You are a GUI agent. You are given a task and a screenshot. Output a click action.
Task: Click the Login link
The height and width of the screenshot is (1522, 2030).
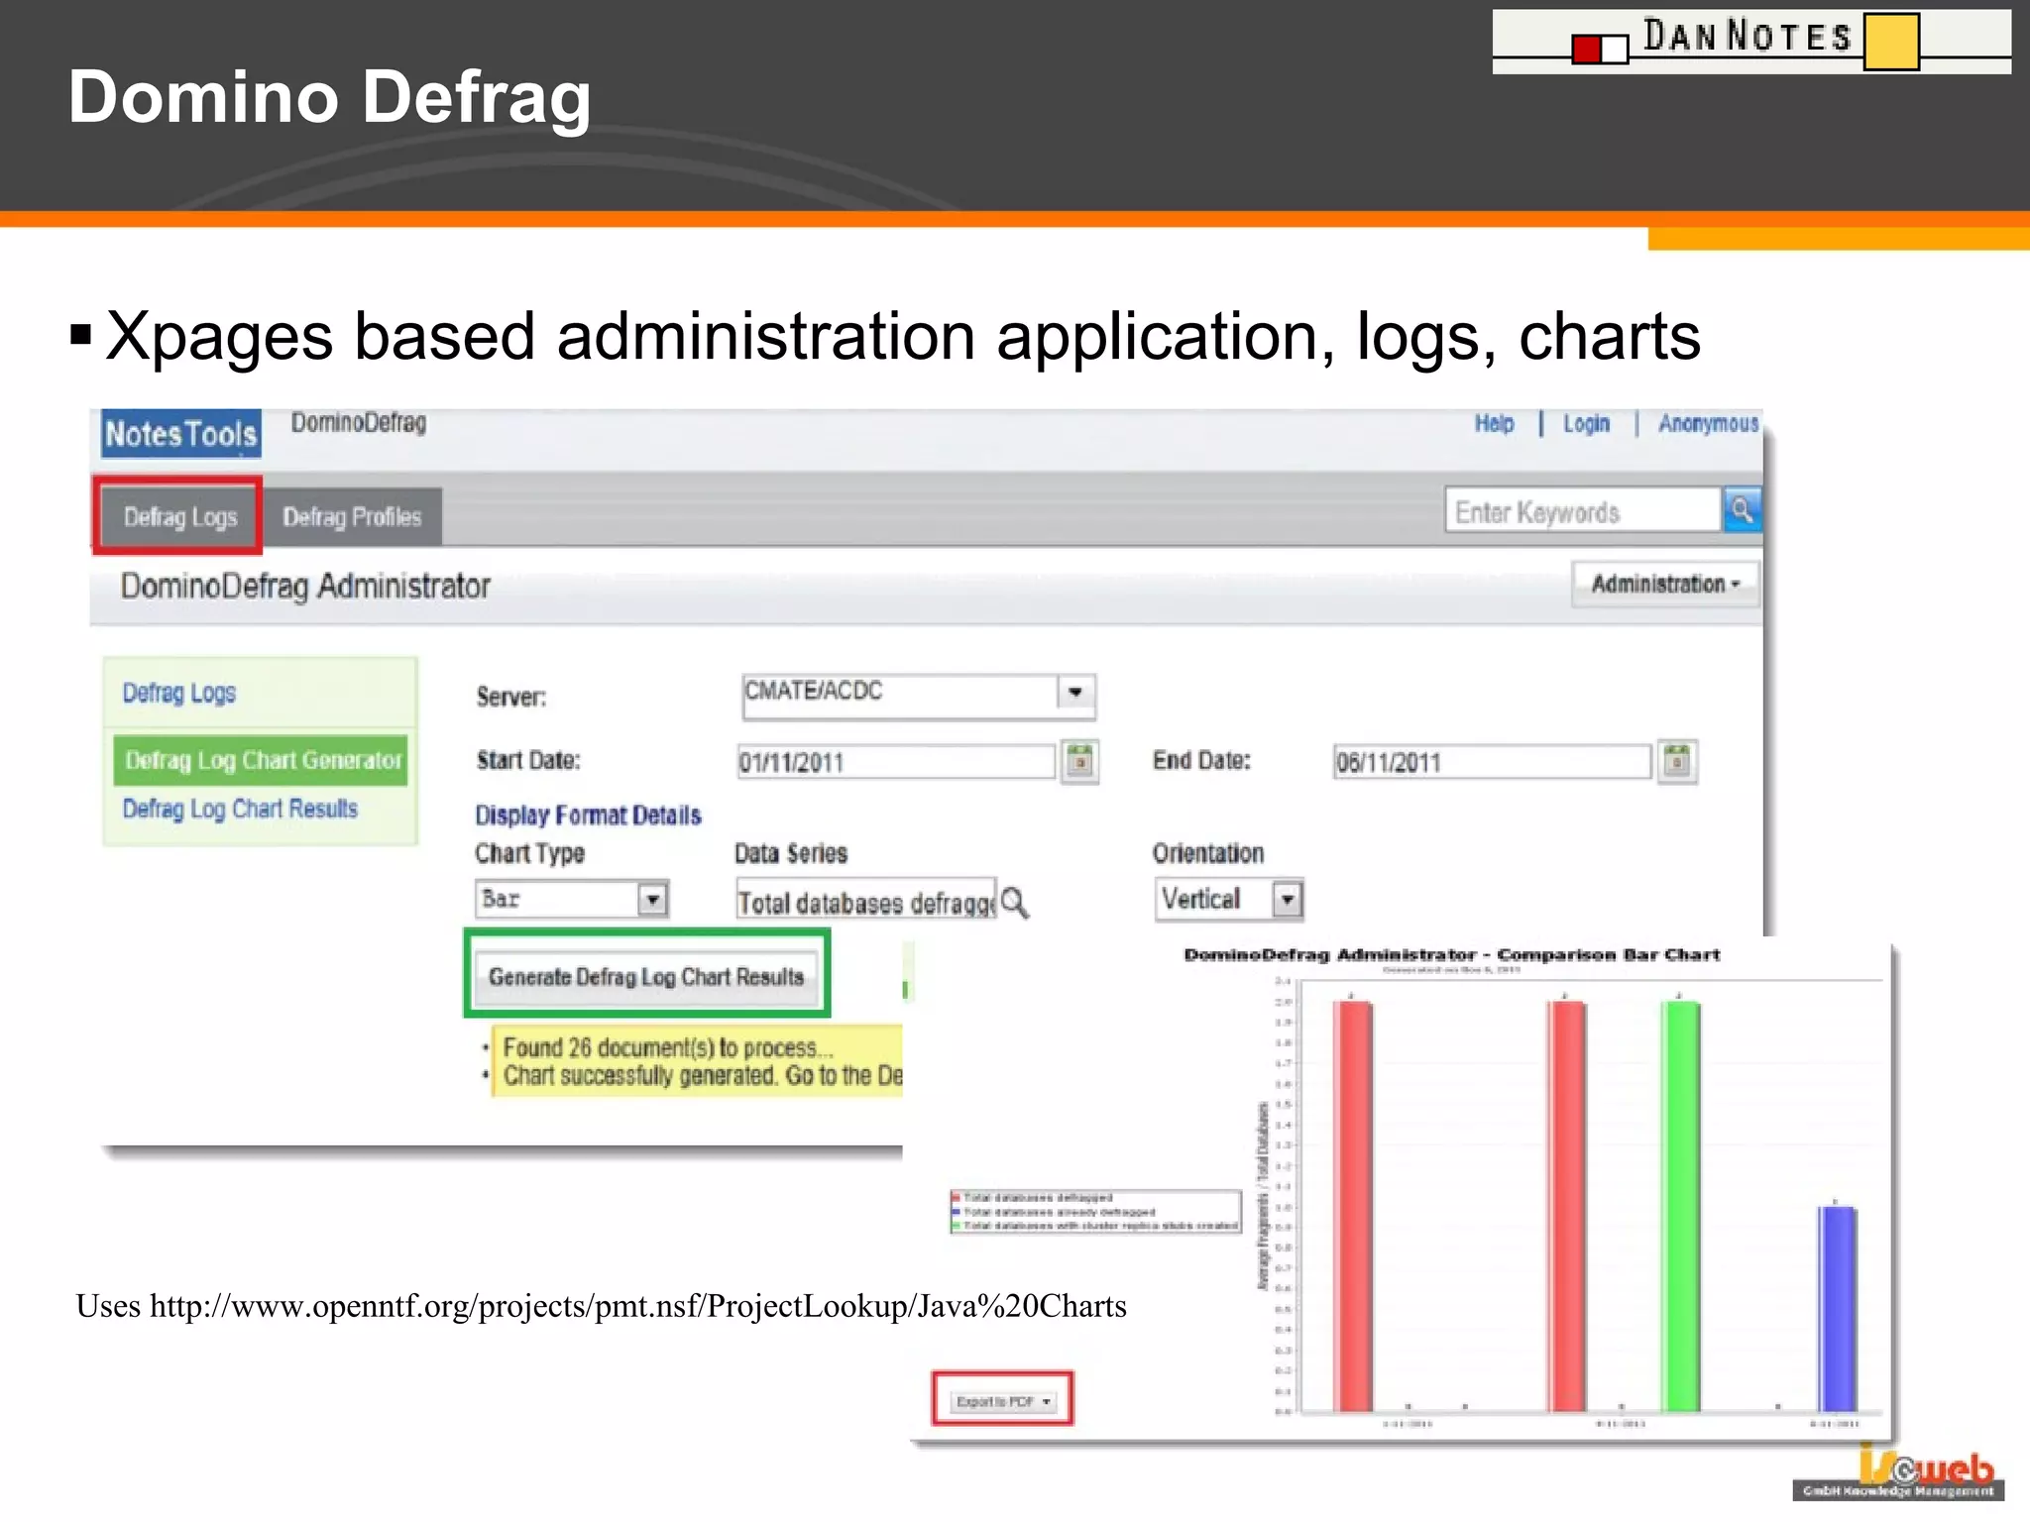(x=1586, y=424)
